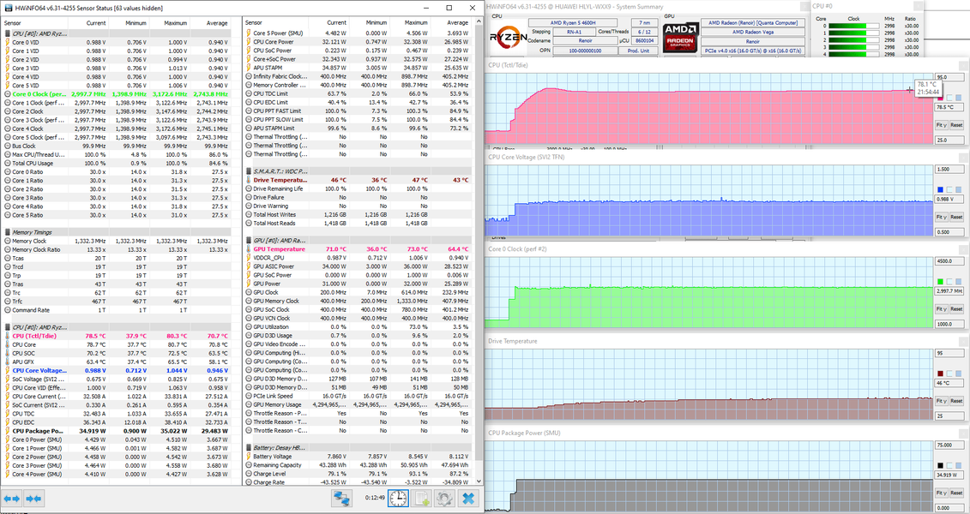Click the pink color swatch in CPU (Tctl/Tdie) graph
970x514 pixels.
[x=940, y=98]
